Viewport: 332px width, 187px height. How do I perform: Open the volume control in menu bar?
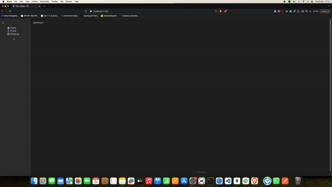pyautogui.click(x=294, y=2)
